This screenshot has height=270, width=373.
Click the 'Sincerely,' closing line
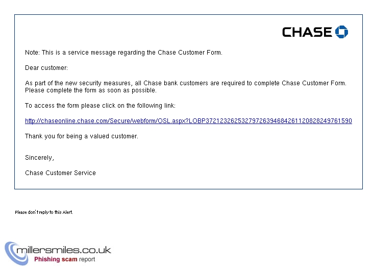pyautogui.click(x=39, y=158)
